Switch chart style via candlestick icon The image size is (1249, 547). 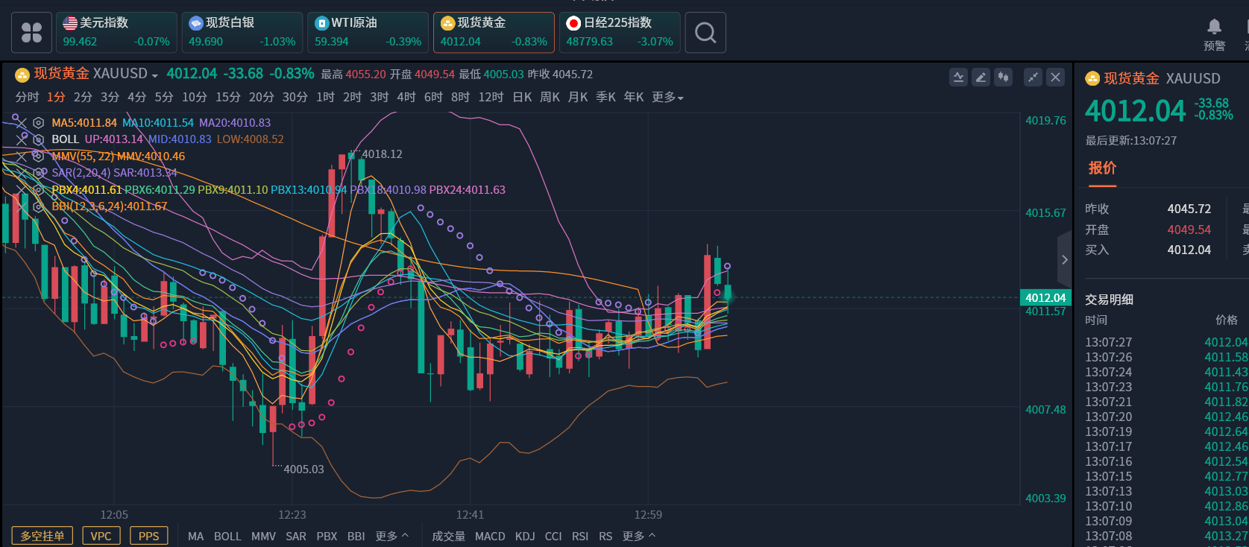coord(1004,77)
